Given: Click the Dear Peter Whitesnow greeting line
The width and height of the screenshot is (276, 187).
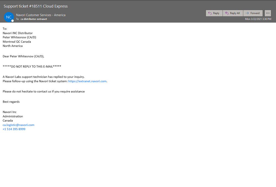Looking at the screenshot, I should tap(23, 56).
